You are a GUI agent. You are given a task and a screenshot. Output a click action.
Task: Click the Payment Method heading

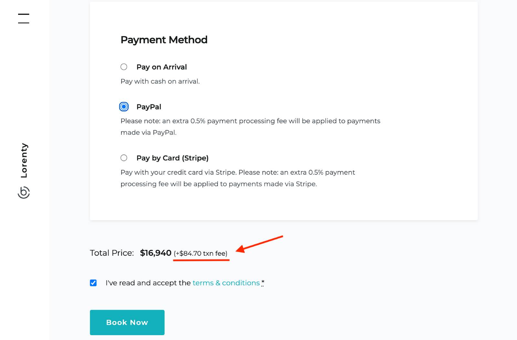tap(164, 40)
